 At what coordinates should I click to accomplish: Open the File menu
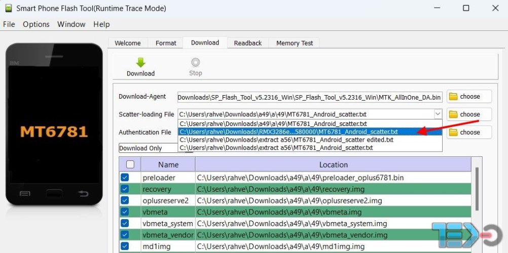tap(9, 24)
